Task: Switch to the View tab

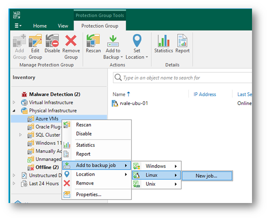Action: (63, 26)
